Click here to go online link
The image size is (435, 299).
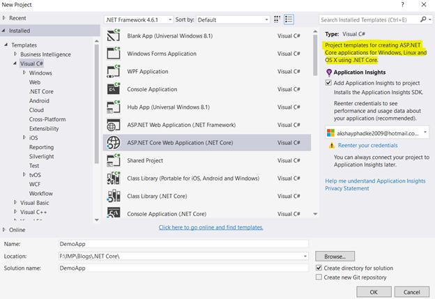pyautogui.click(x=211, y=227)
